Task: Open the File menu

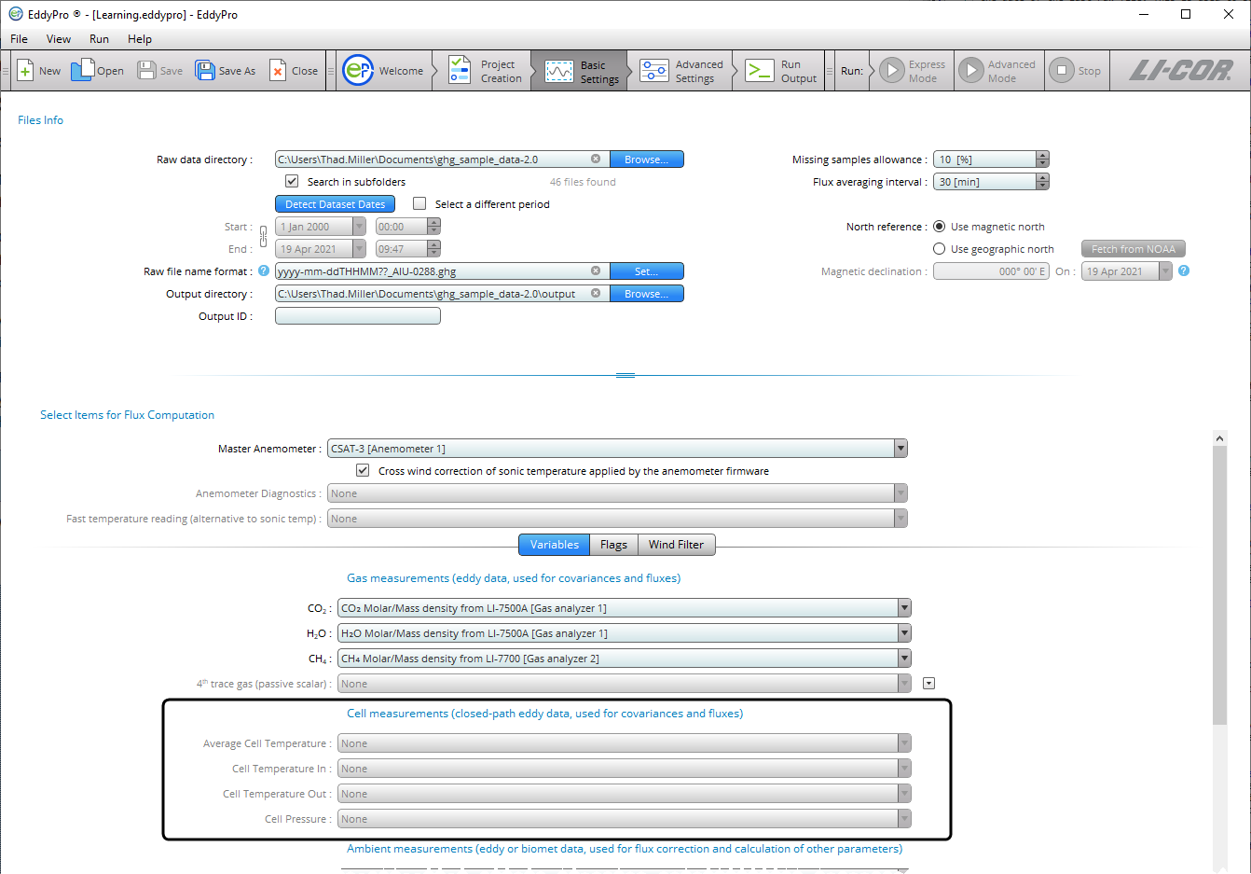Action: click(20, 39)
